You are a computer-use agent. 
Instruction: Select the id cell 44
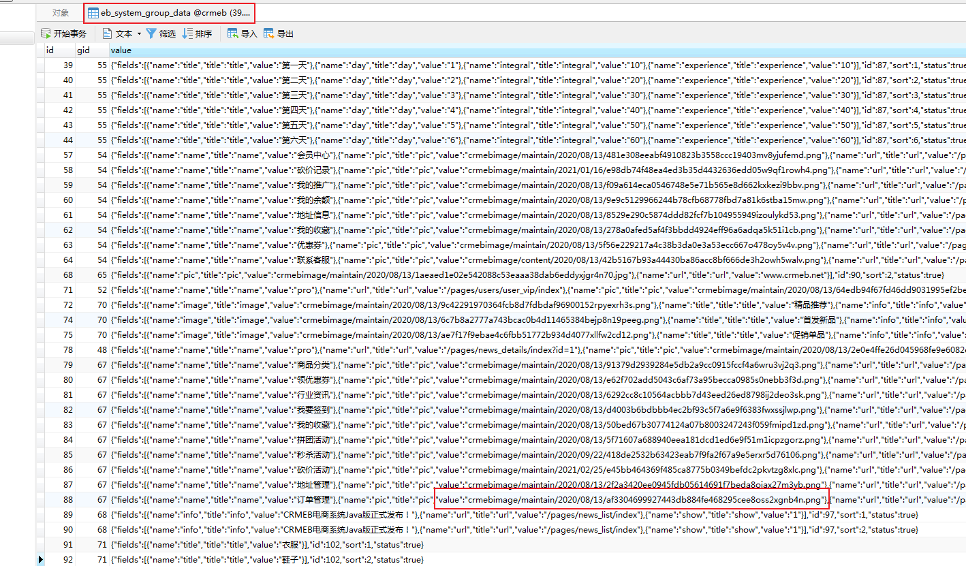[x=60, y=140]
